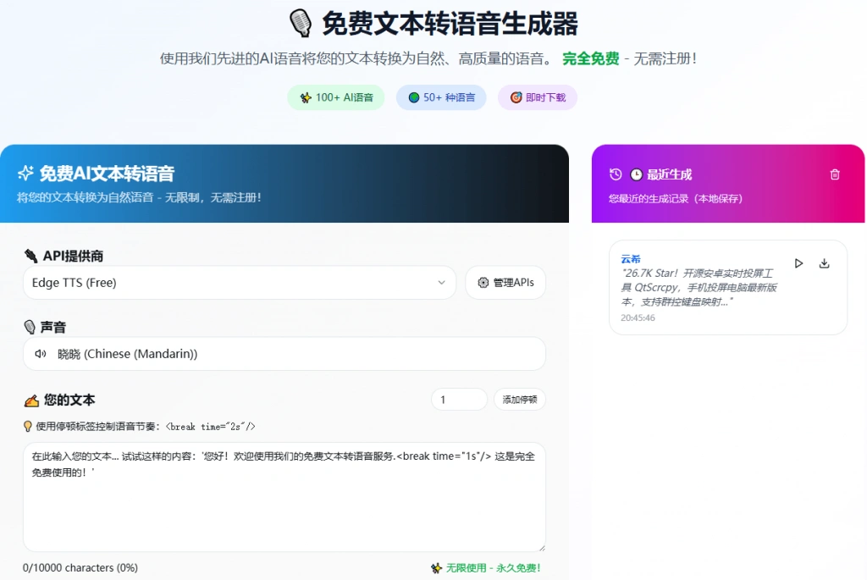The width and height of the screenshot is (867, 580).
Task: Click the trash icon to clear history
Action: tap(835, 174)
